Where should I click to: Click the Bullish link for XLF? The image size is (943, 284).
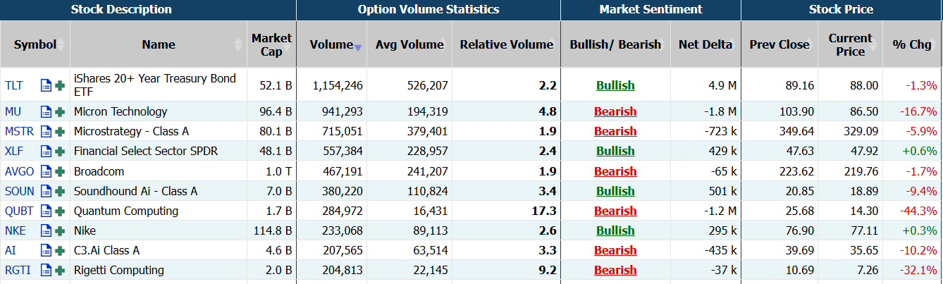(x=615, y=151)
